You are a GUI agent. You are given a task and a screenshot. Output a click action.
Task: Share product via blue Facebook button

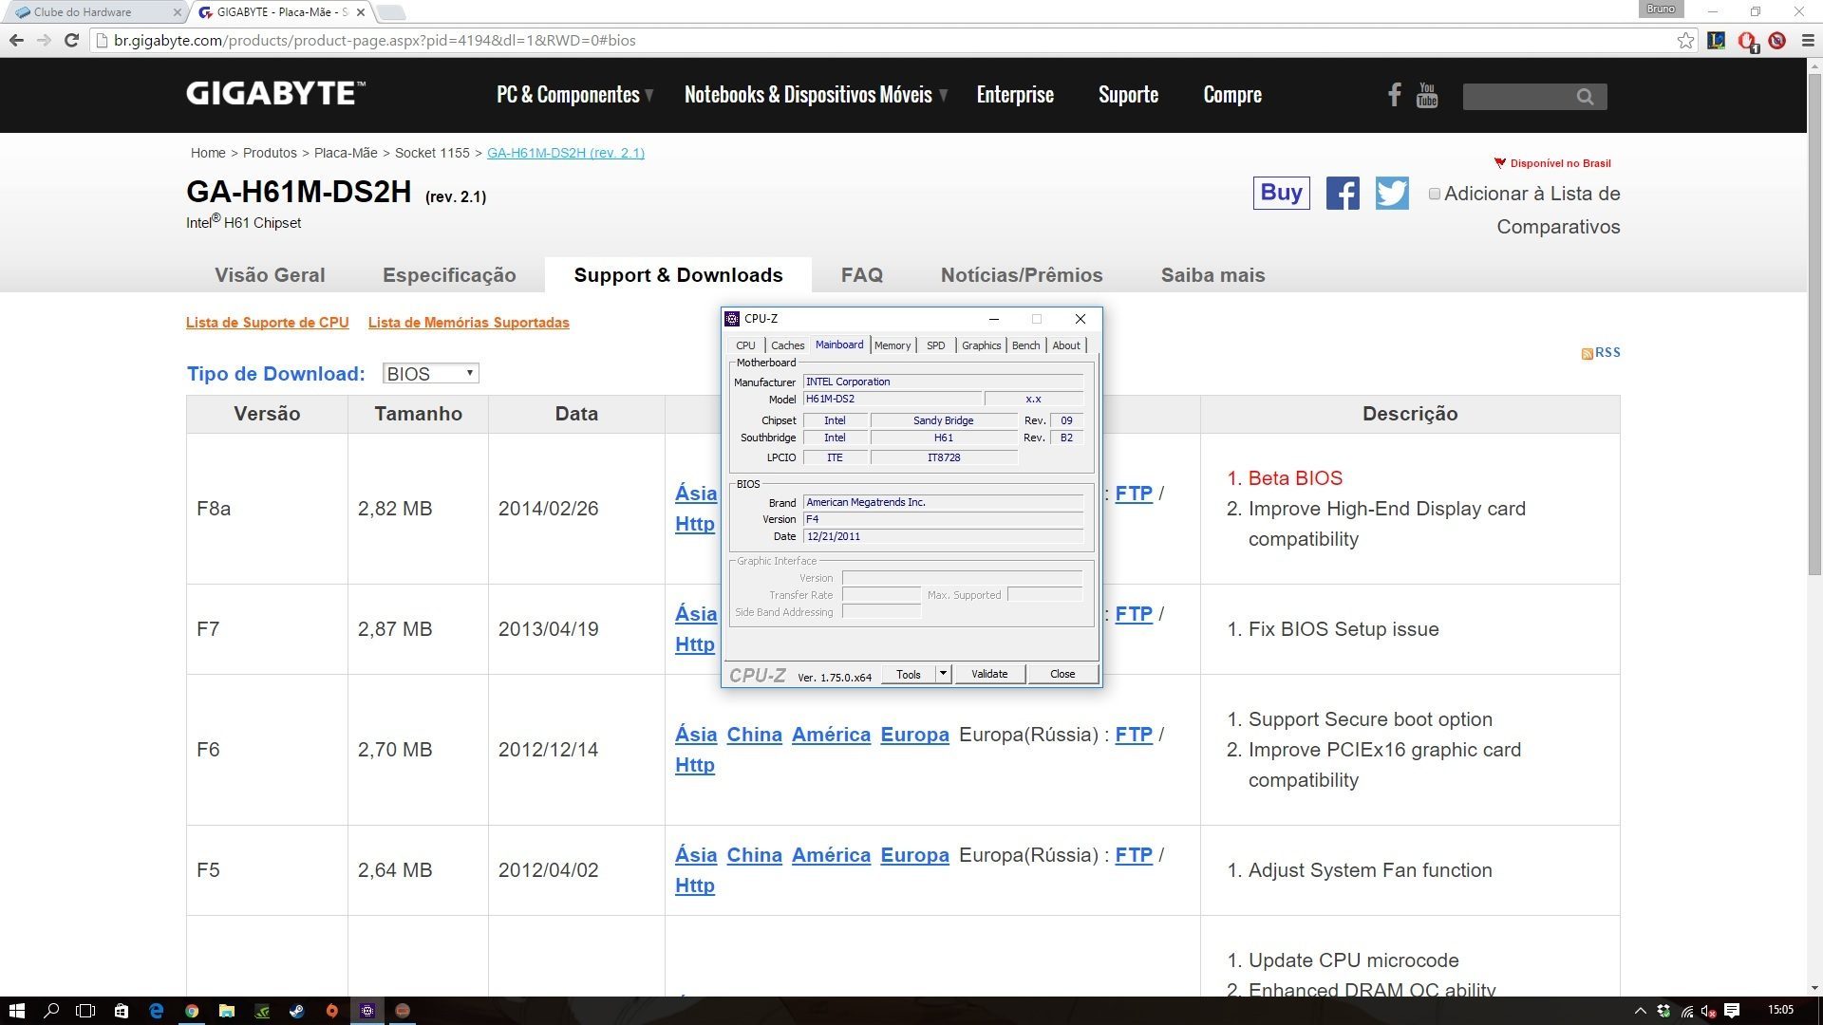[x=1342, y=194]
